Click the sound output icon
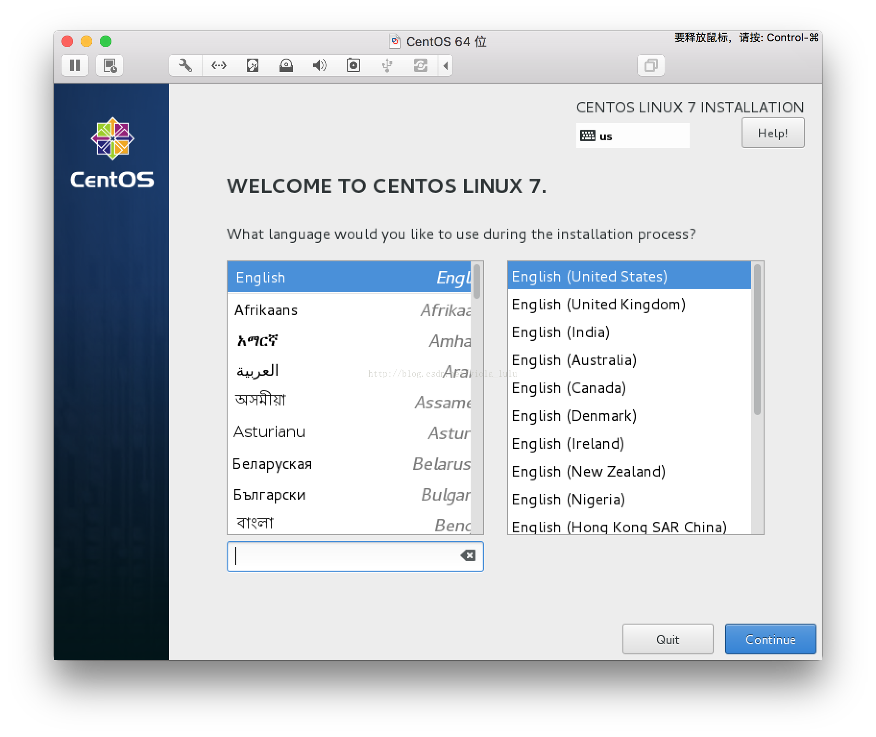876x737 pixels. (320, 65)
